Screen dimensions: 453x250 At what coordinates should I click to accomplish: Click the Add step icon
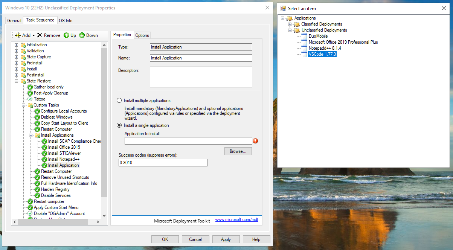click(18, 35)
